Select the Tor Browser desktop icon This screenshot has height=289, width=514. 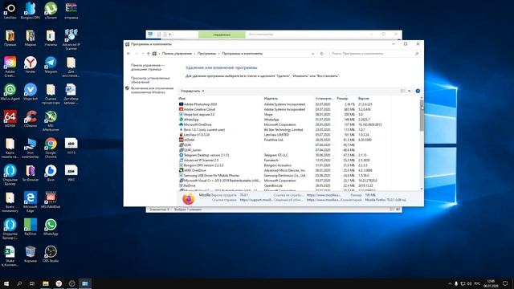(x=31, y=173)
